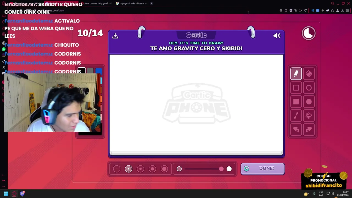Screen dimensions: 352x198
Task: Select the paint bucket fill tool
Action: 309,116
